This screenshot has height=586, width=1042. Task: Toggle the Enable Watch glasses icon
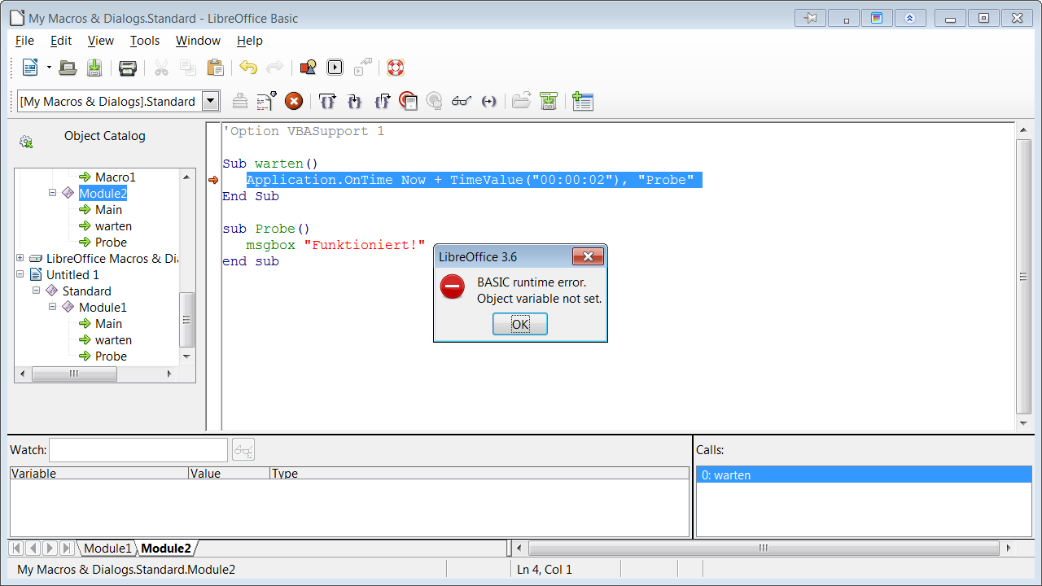462,101
